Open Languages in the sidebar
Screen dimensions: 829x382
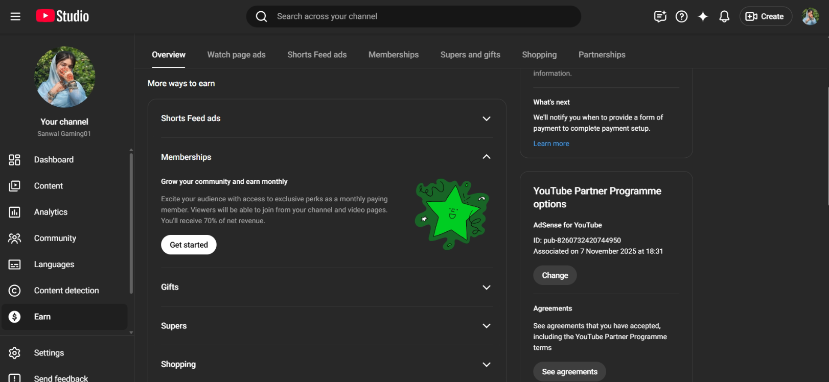point(65,265)
